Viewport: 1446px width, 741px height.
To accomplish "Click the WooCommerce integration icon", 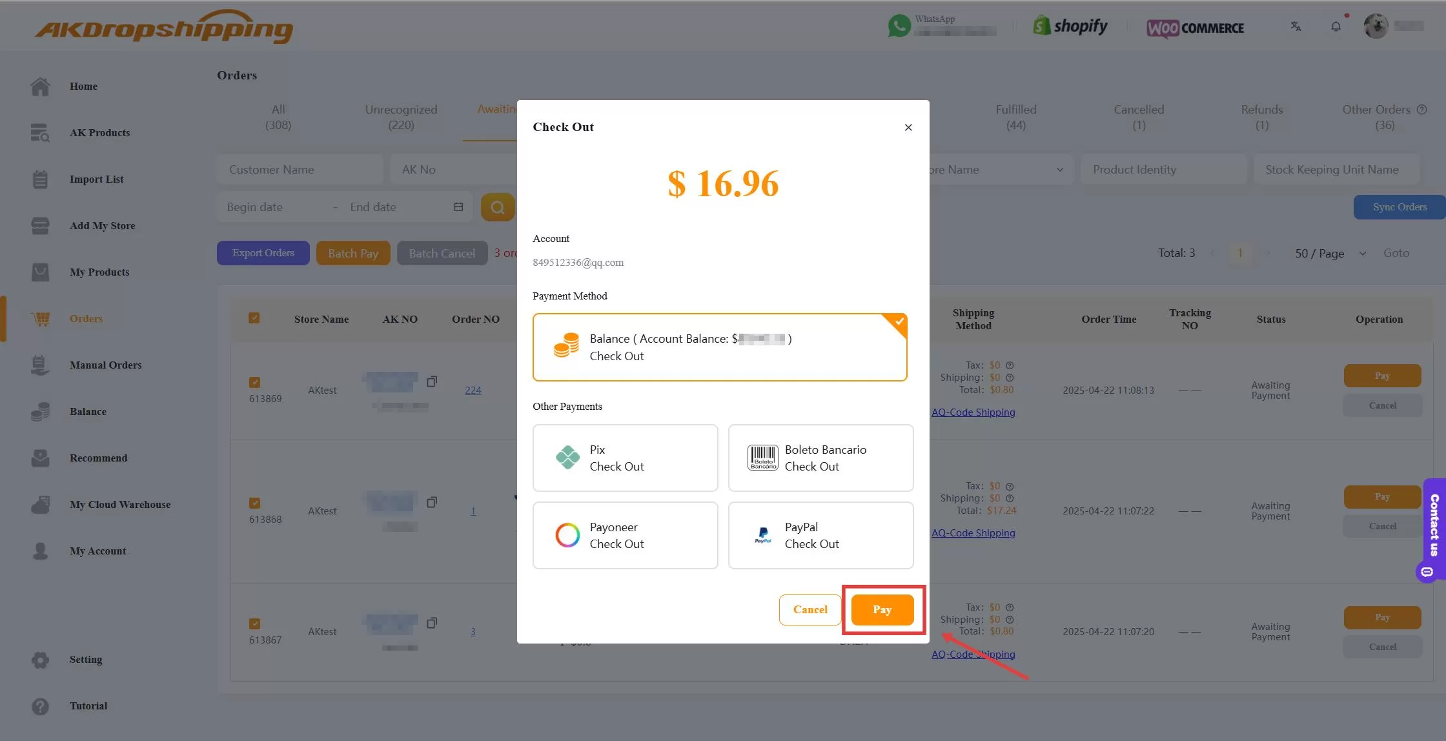I will [1195, 28].
